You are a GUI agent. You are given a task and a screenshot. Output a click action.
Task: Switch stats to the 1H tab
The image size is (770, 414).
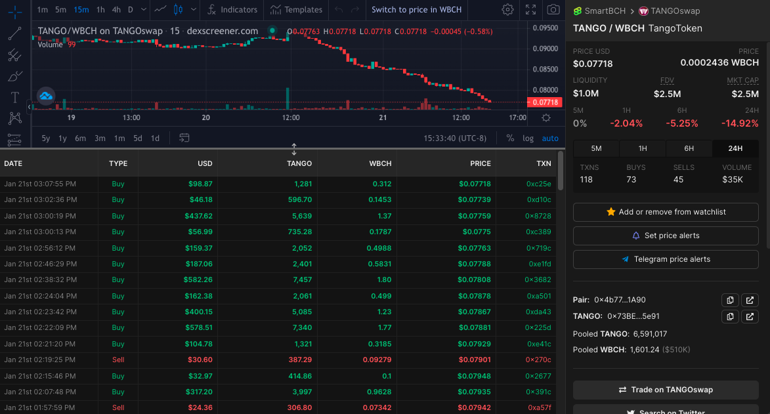point(643,148)
